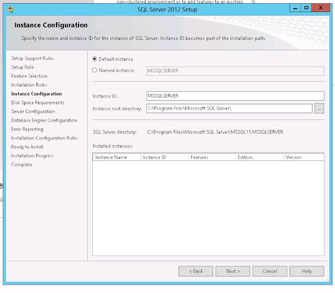335x293 pixels.
Task: Select Installation Rules step in sidebar
Action: point(29,85)
